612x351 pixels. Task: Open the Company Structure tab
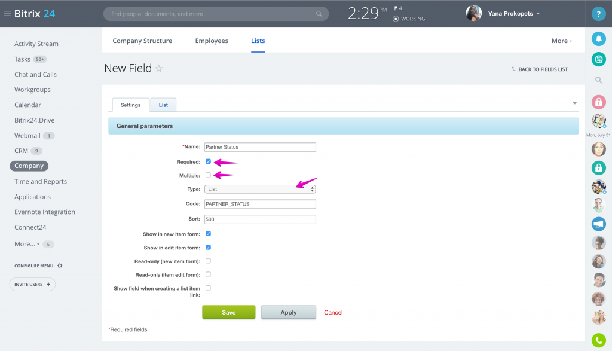pos(142,41)
